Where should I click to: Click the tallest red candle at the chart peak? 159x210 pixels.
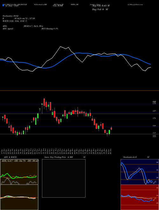coord(44,102)
